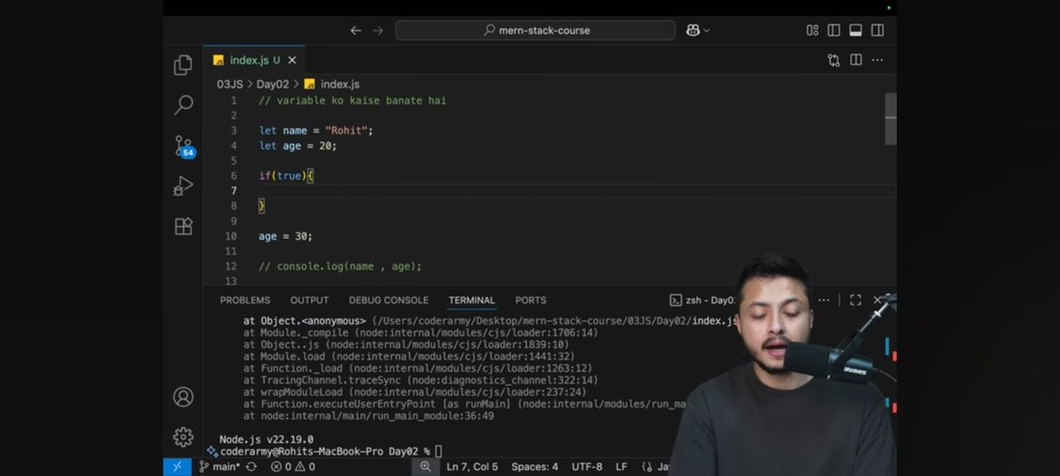Switch to the DEBUG CONSOLE tab
This screenshot has height=476, width=1060.
coord(389,300)
